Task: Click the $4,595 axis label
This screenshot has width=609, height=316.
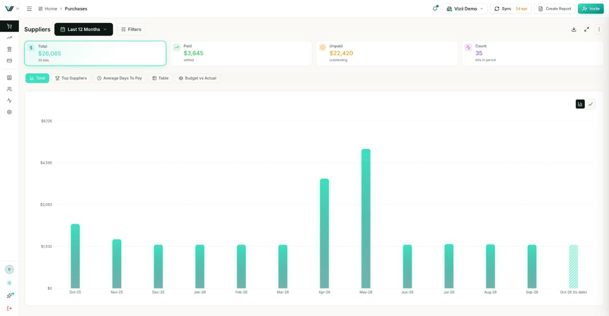Action: pos(46,163)
